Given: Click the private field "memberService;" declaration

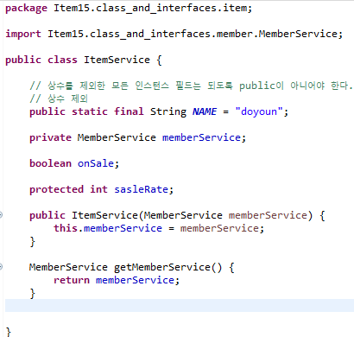Looking at the screenshot, I should (x=204, y=137).
